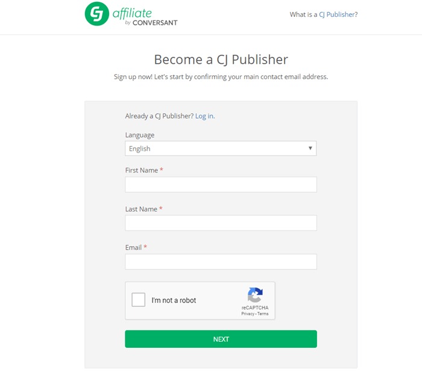Screen dimensions: 422x372
Task: Focus the Email input field
Action: click(221, 262)
